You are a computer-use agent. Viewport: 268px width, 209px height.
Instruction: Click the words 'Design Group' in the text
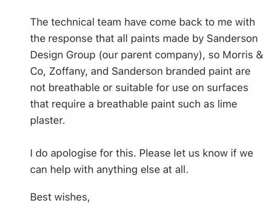63,55
